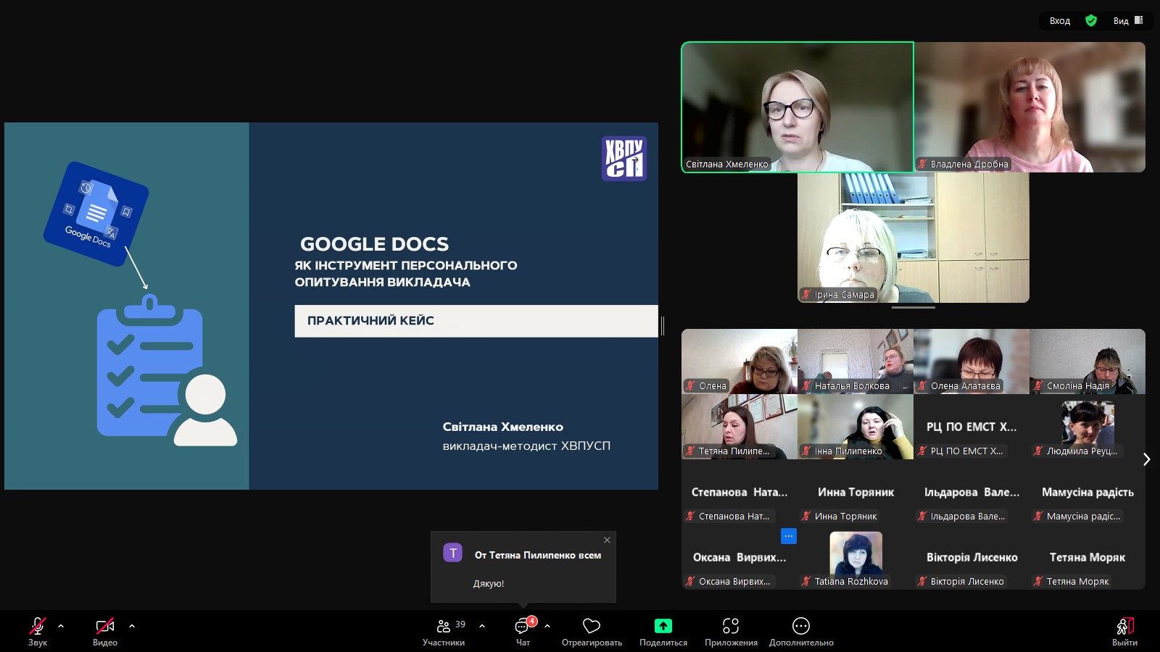The image size is (1160, 652).
Task: Select Мамусіна радість participant tile
Action: (x=1087, y=492)
